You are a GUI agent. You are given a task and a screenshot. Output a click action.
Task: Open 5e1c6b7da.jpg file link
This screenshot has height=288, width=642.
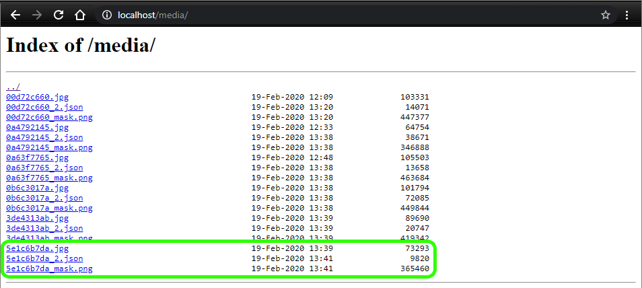37,249
